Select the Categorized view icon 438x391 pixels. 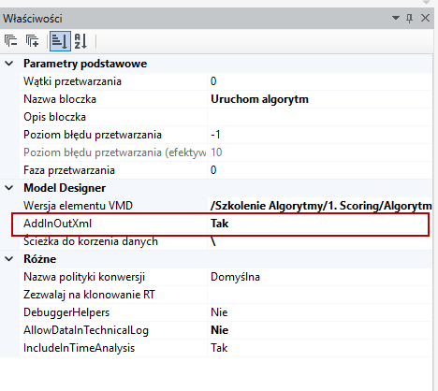coord(60,41)
